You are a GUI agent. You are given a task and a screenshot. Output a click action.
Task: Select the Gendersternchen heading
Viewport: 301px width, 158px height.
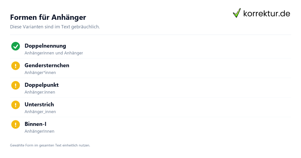click(x=47, y=65)
